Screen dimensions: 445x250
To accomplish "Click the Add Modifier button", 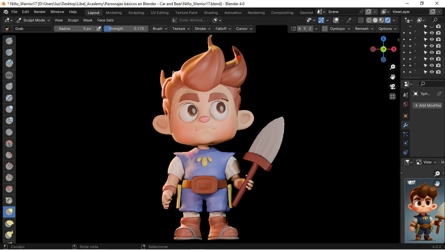I will [427, 105].
